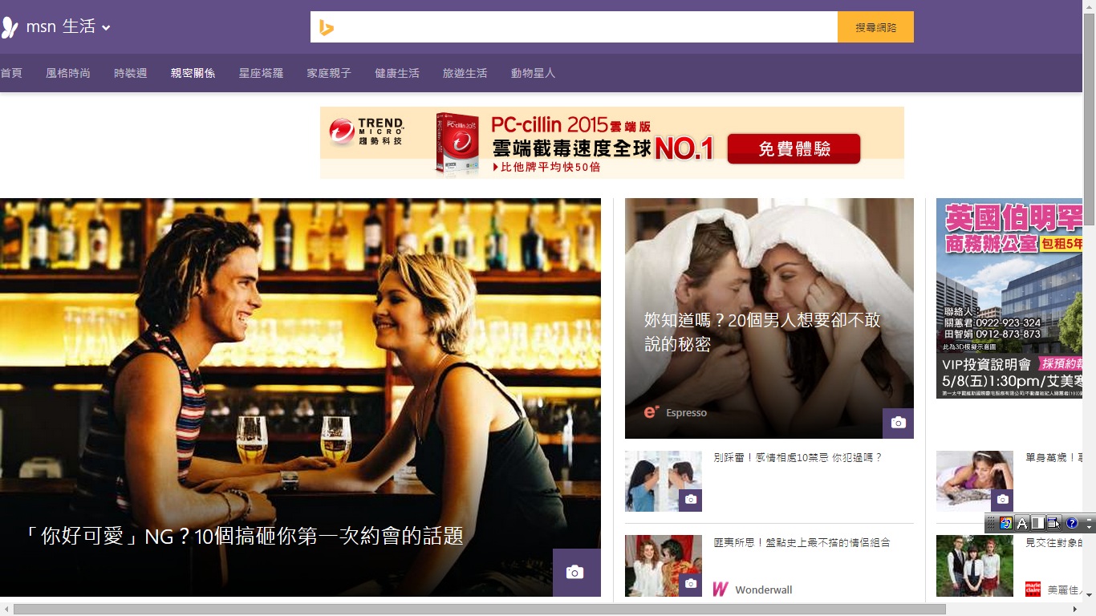
Task: Click the camera icon on the Espresso article image
Action: tap(898, 423)
